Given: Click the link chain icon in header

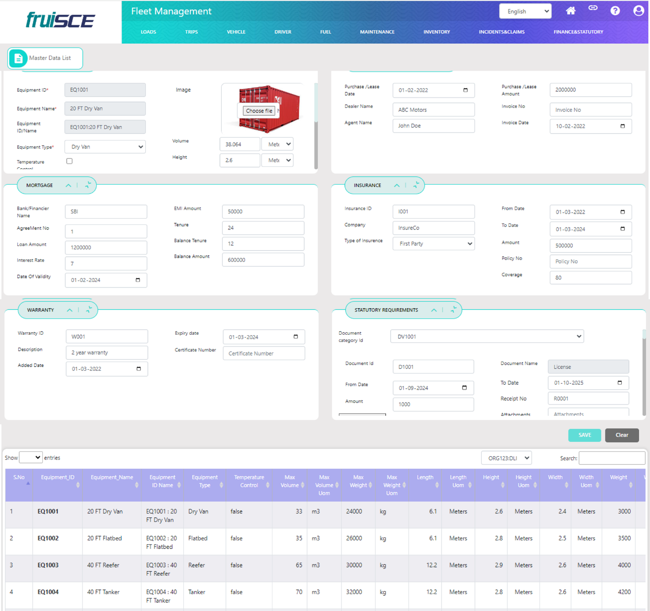Looking at the screenshot, I should point(593,8).
